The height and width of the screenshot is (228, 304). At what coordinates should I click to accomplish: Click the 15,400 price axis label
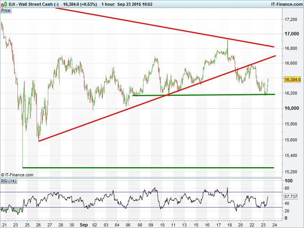(x=291, y=155)
